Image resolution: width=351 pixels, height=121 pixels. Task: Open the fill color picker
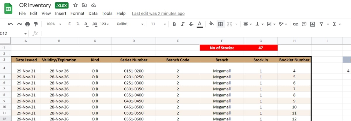(212, 24)
